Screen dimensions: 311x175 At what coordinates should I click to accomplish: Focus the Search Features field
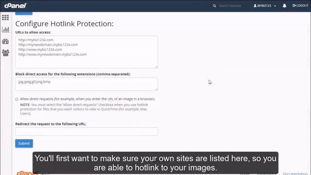pyautogui.click(x=230, y=6)
